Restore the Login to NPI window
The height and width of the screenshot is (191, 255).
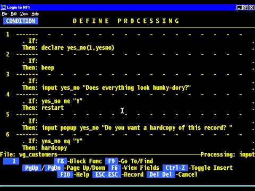245,7
